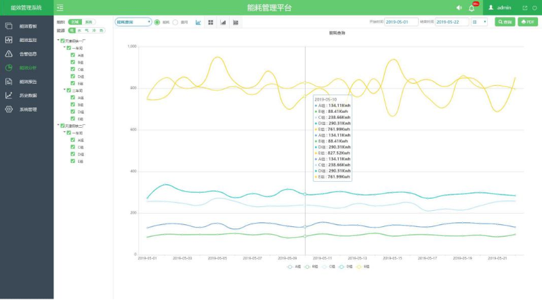Switch to bar chart view icon
This screenshot has height=300, width=542.
coord(223,22)
